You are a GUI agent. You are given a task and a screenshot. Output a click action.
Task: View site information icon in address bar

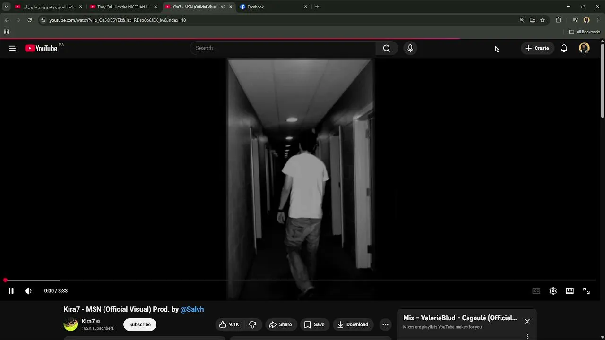(43, 20)
